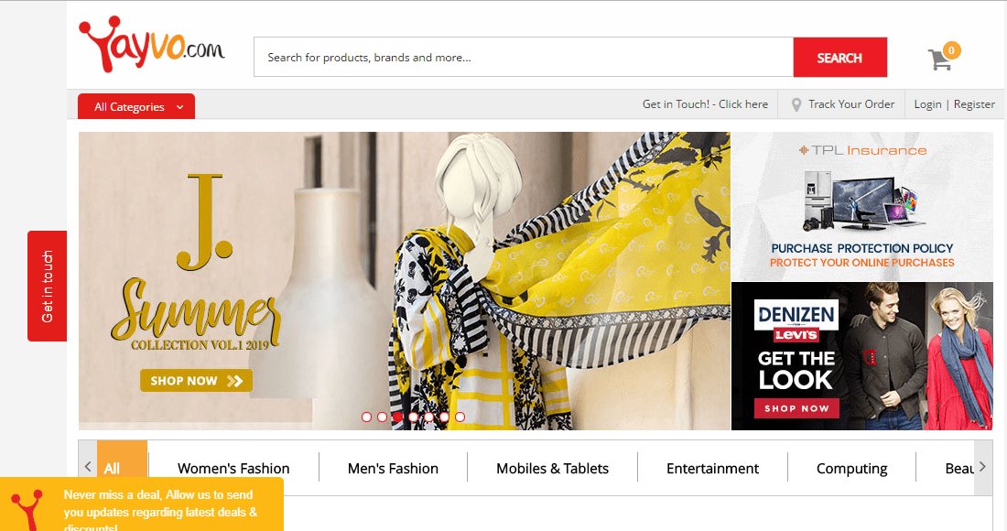Click the Register link
1007x531 pixels.
tap(974, 103)
